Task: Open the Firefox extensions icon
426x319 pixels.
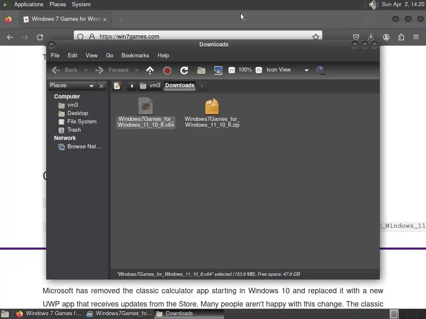Action: click(401, 37)
